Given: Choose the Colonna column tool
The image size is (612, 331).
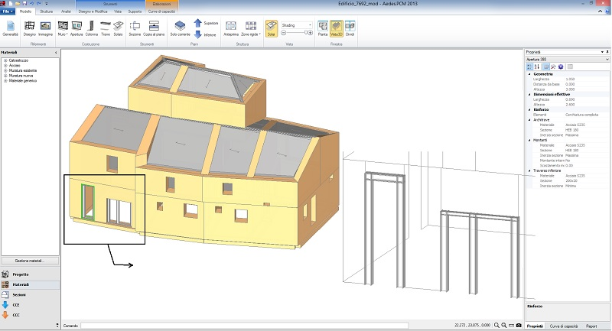Looking at the screenshot, I should pyautogui.click(x=91, y=28).
